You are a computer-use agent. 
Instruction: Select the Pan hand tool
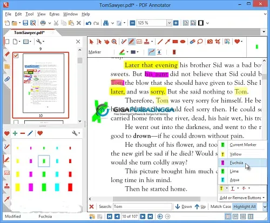[106, 42]
